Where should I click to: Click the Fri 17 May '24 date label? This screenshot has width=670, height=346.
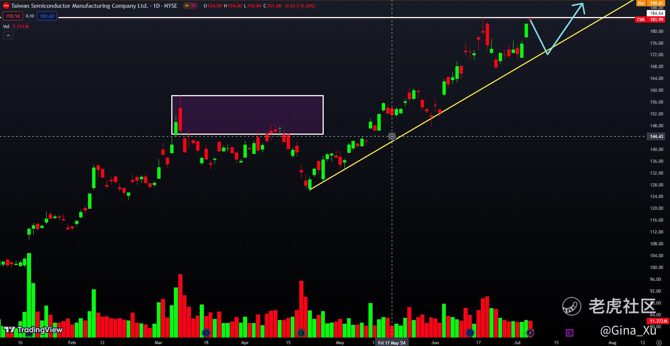(x=392, y=343)
